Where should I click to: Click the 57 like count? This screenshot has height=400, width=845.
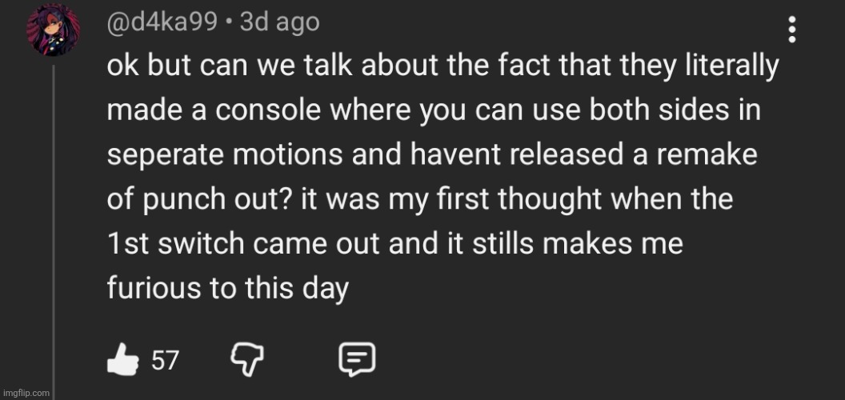click(165, 362)
